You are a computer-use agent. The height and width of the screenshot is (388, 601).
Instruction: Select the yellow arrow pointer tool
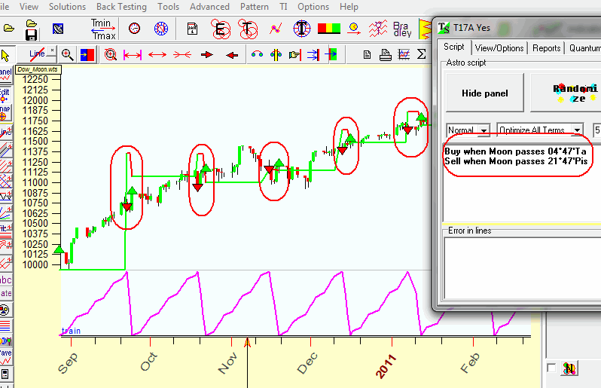6,56
